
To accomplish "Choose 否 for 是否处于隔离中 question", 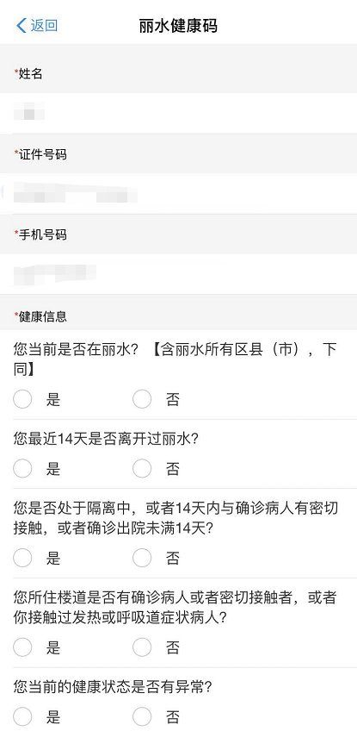I will pyautogui.click(x=142, y=558).
